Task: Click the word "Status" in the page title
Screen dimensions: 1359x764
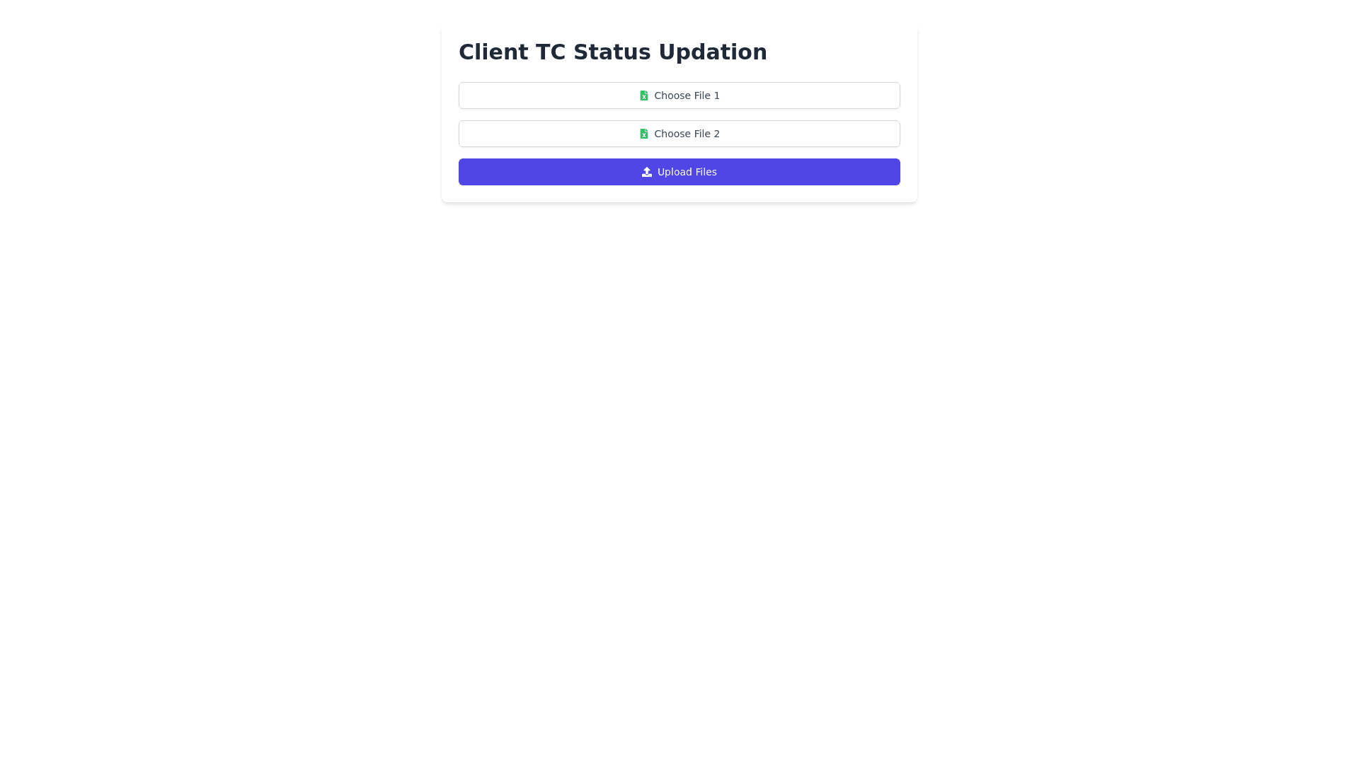Action: pyautogui.click(x=612, y=52)
